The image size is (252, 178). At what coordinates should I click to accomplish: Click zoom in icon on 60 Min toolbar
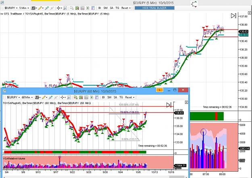click(x=51, y=97)
